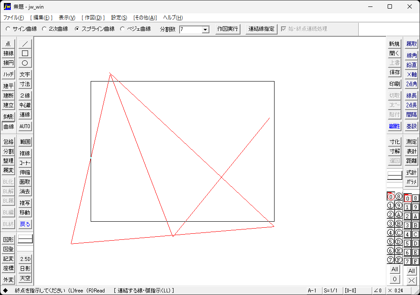Select the 2次曲線 radio button
The height and width of the screenshot is (295, 420).
tap(44, 29)
